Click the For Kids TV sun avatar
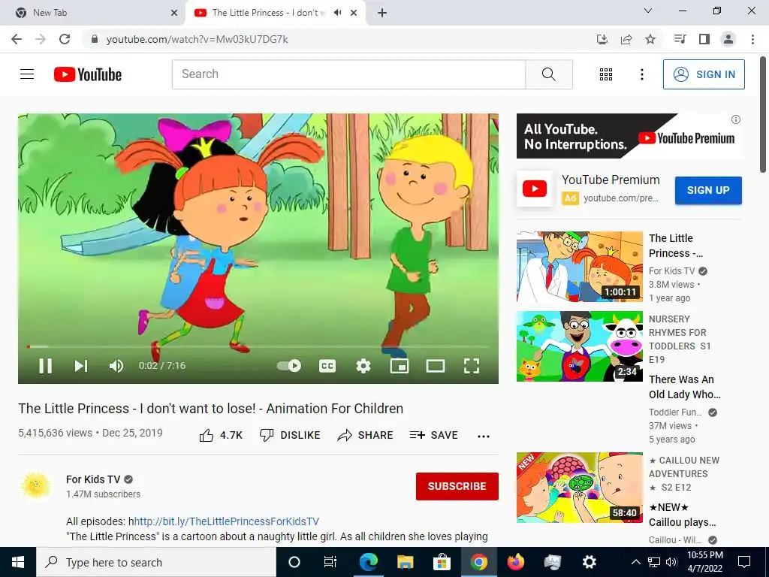The width and height of the screenshot is (769, 577). (35, 485)
